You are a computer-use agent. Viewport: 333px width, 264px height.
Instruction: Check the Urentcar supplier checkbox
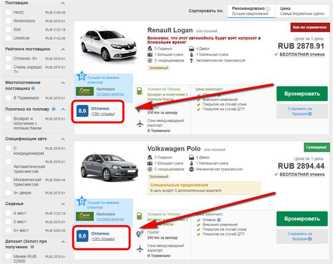[x=8, y=38]
